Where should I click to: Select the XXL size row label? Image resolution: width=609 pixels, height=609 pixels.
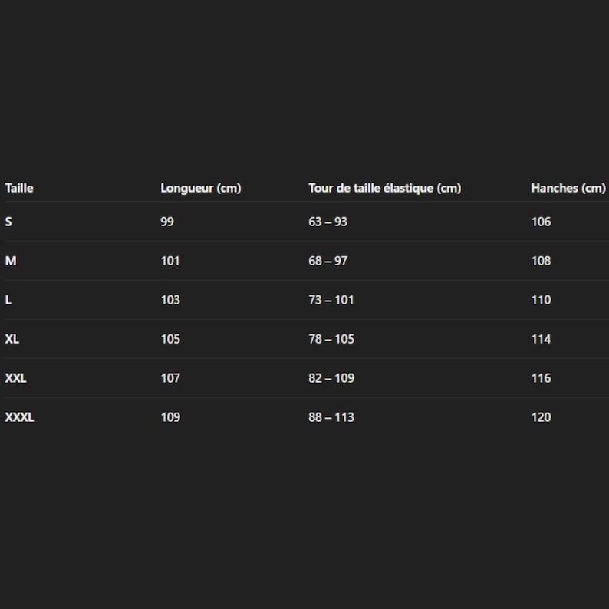(15, 378)
